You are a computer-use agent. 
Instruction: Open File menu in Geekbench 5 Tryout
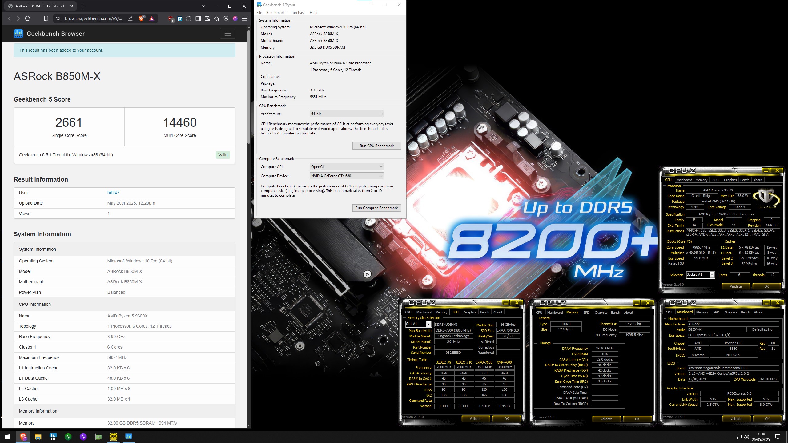[259, 13]
